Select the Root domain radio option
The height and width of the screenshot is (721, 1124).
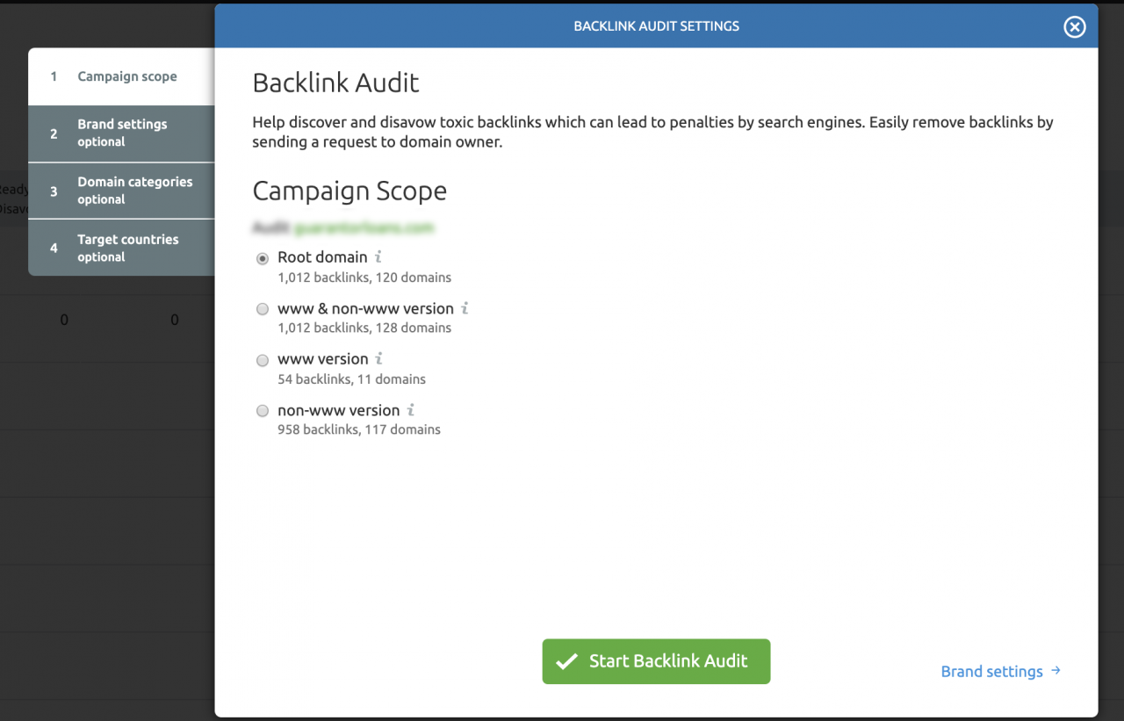(263, 259)
